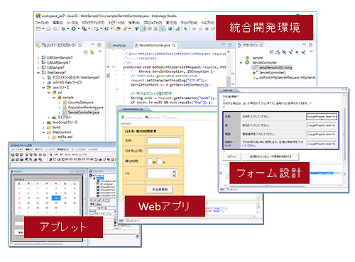
Task: Select PopulationRanking.java in the Project Explorer
Action: pos(83,108)
